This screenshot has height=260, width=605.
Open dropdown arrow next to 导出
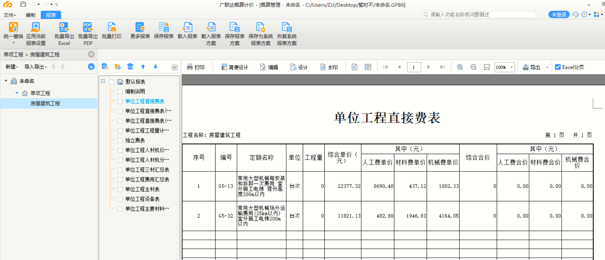click(x=547, y=67)
